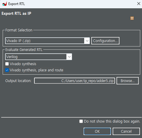Cancel the Export RTL dialog

pos(126,131)
